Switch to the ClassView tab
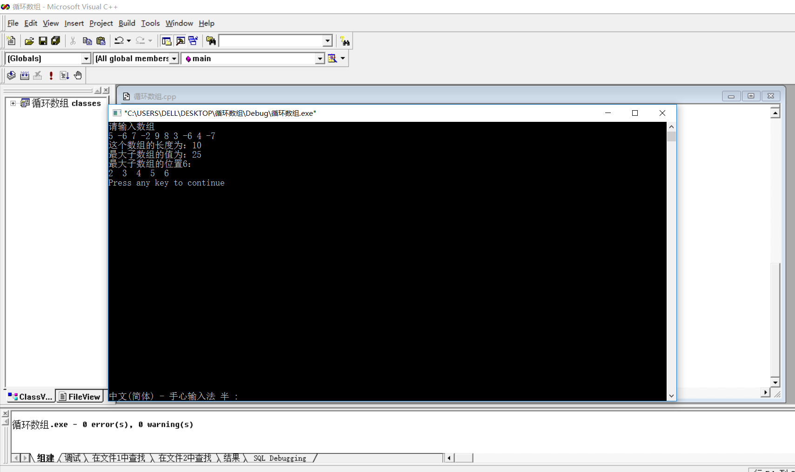795x472 pixels. (x=30, y=396)
